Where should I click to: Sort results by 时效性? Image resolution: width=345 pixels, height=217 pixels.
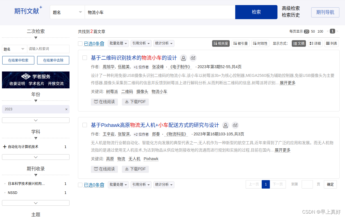(260, 43)
